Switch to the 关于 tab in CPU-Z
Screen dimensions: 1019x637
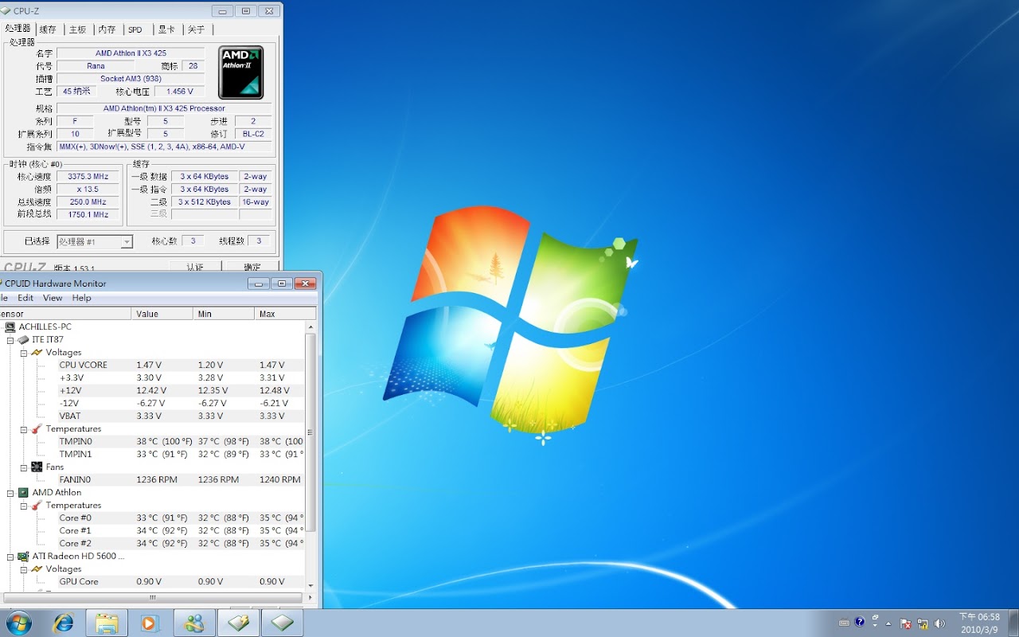197,29
